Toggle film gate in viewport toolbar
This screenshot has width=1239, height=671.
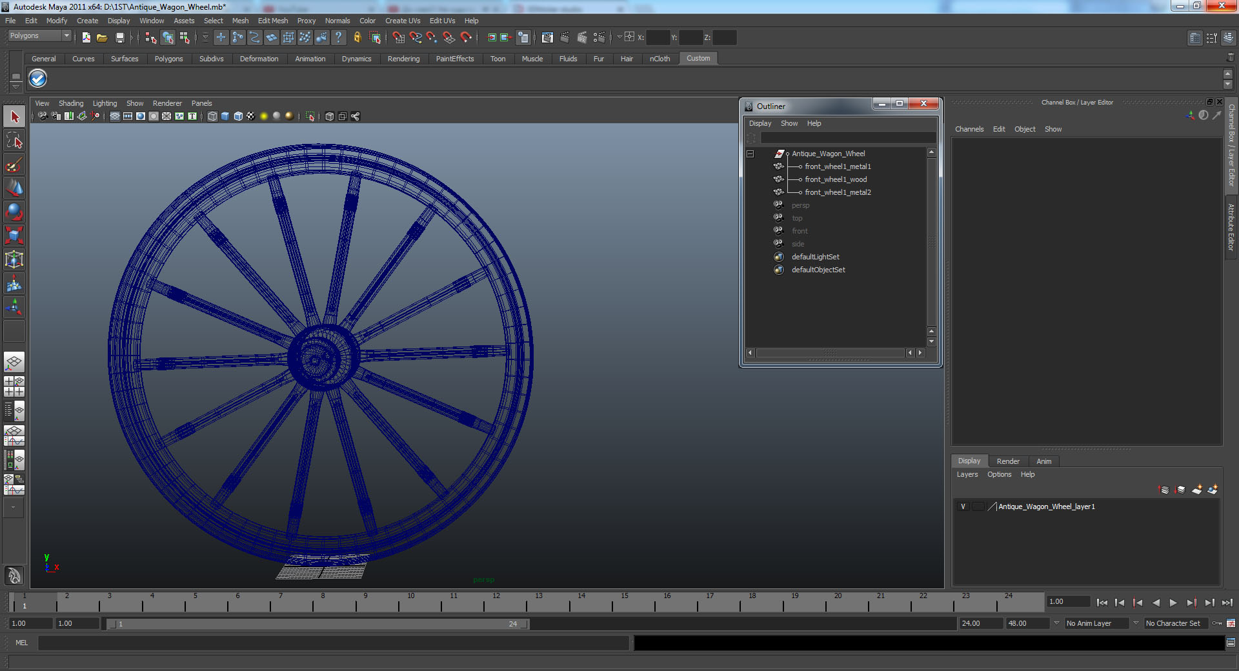point(128,116)
